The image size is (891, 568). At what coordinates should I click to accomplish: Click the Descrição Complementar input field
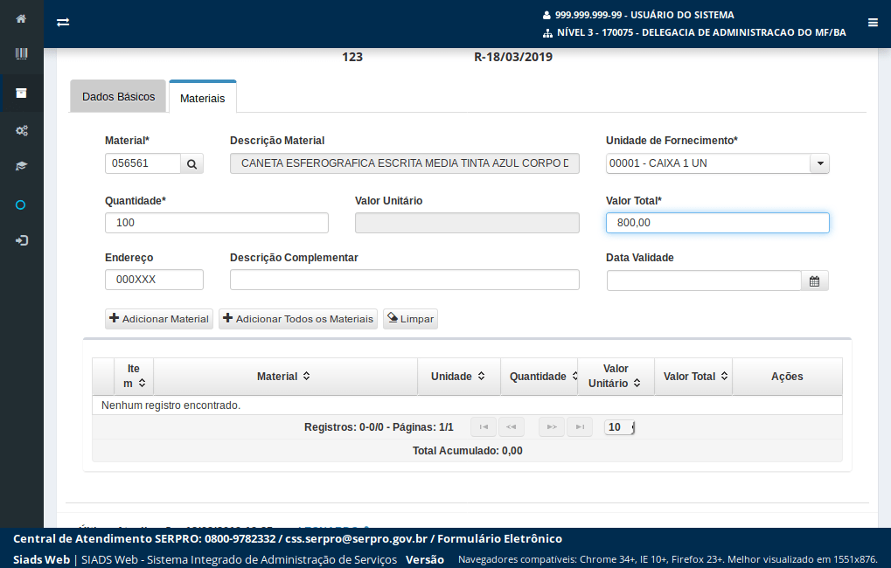click(405, 280)
